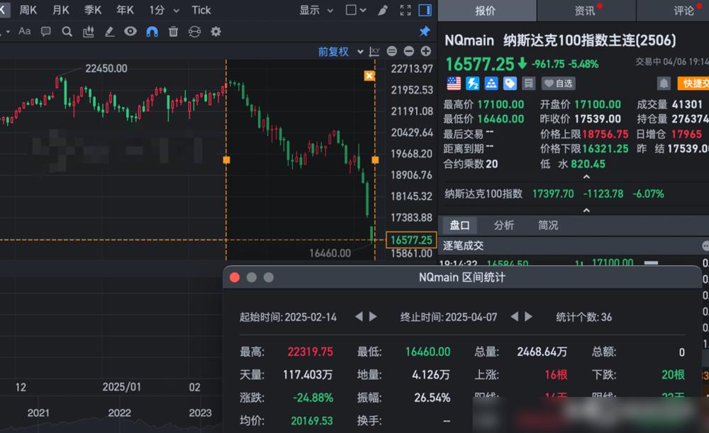The height and width of the screenshot is (433, 709).
Task: Add to watchlist with 自选 heart button
Action: [559, 83]
